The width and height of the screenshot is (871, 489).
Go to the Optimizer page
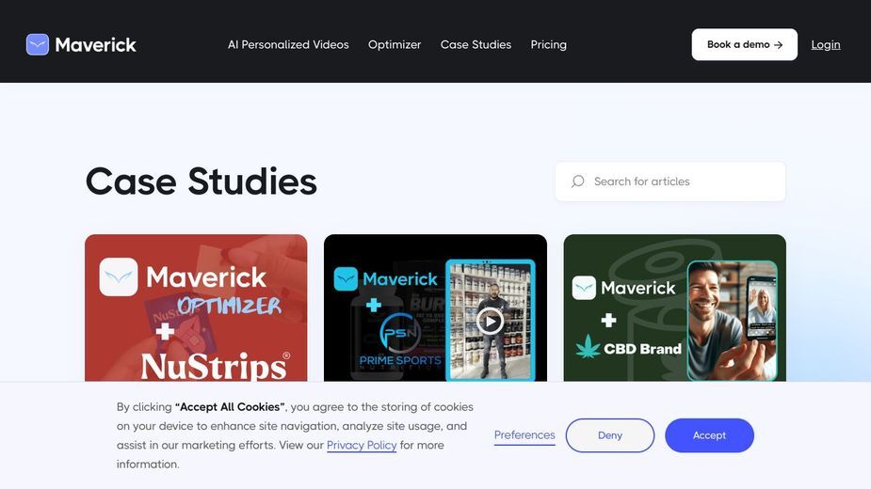tap(395, 44)
